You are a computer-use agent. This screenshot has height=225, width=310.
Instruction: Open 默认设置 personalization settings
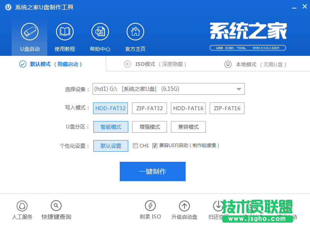110,146
